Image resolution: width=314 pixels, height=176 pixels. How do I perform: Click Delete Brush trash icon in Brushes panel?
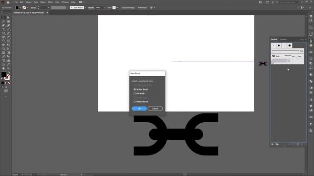[x=302, y=144]
